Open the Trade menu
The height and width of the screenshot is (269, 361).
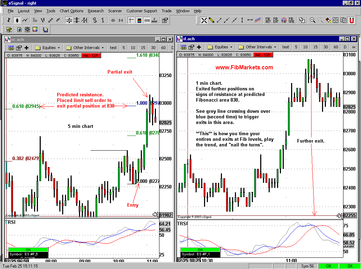pyautogui.click(x=166, y=11)
